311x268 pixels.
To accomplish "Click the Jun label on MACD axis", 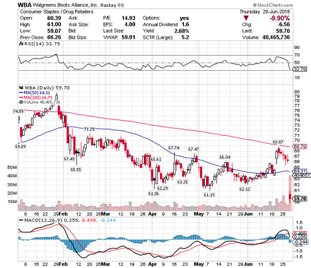I will 249,264.
